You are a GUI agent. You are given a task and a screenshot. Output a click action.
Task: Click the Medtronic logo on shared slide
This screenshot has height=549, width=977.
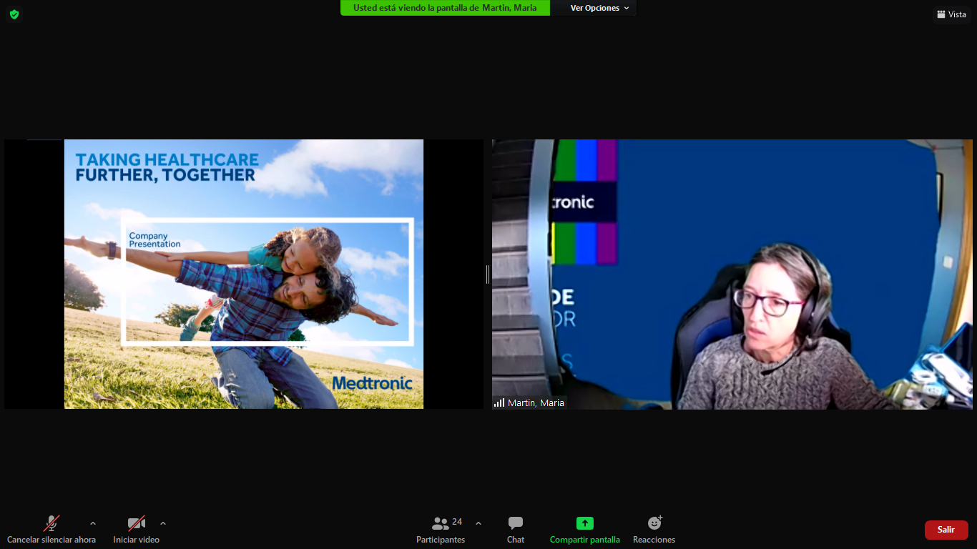point(372,383)
